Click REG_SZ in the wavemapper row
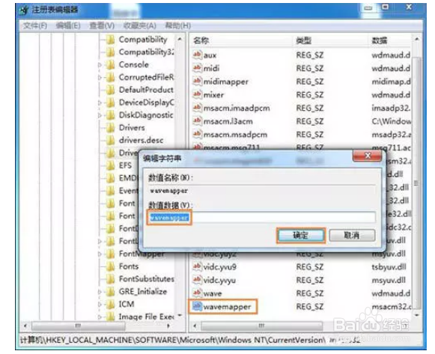This screenshot has height=354, width=435. (x=310, y=307)
